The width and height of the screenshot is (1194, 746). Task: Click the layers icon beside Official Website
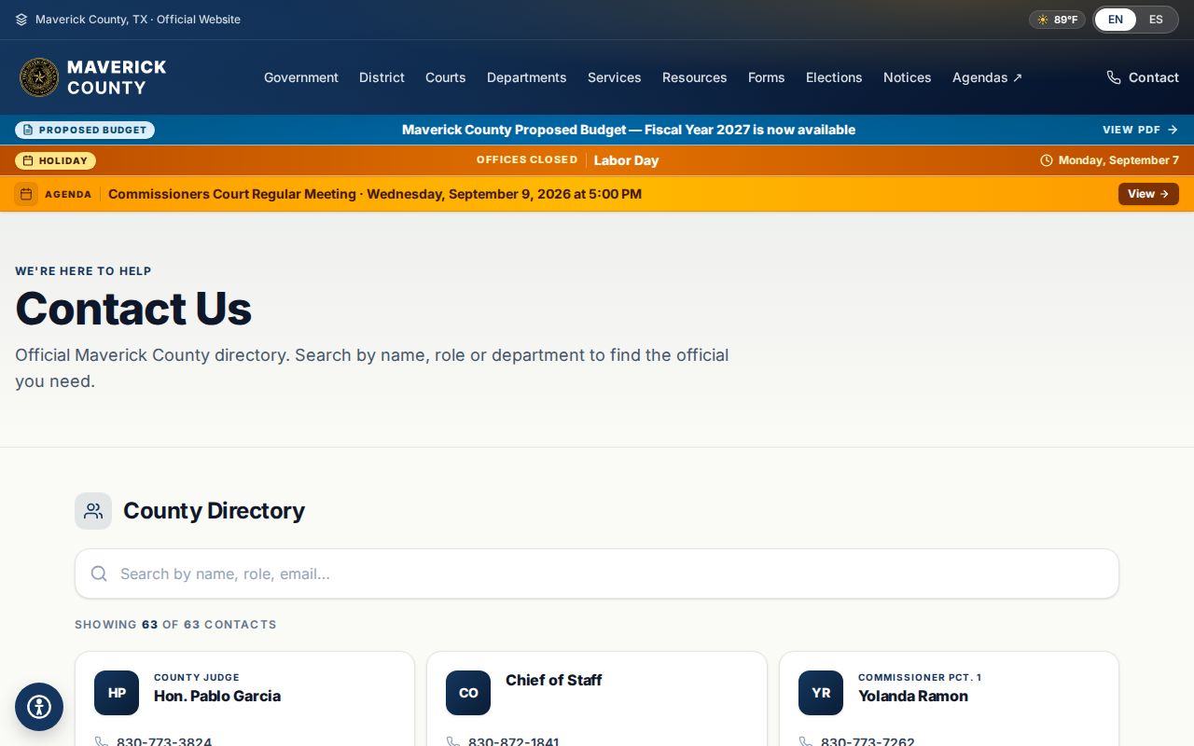click(x=21, y=20)
